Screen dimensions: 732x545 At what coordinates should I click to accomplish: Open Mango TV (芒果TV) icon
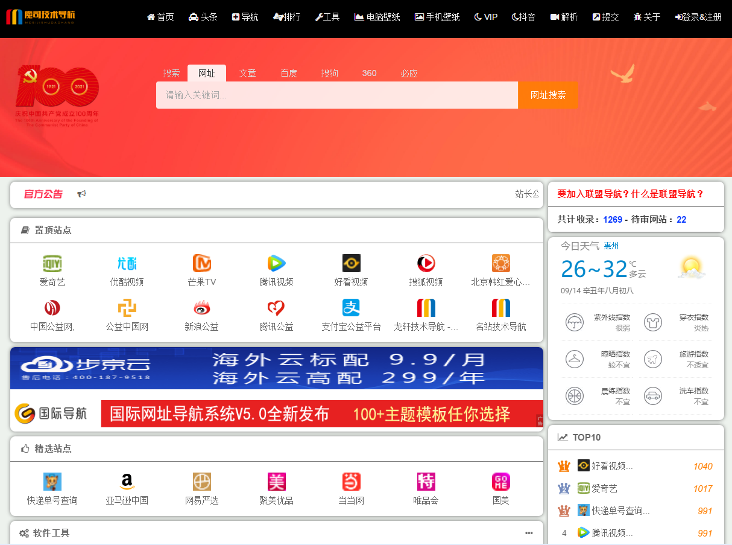tap(202, 264)
